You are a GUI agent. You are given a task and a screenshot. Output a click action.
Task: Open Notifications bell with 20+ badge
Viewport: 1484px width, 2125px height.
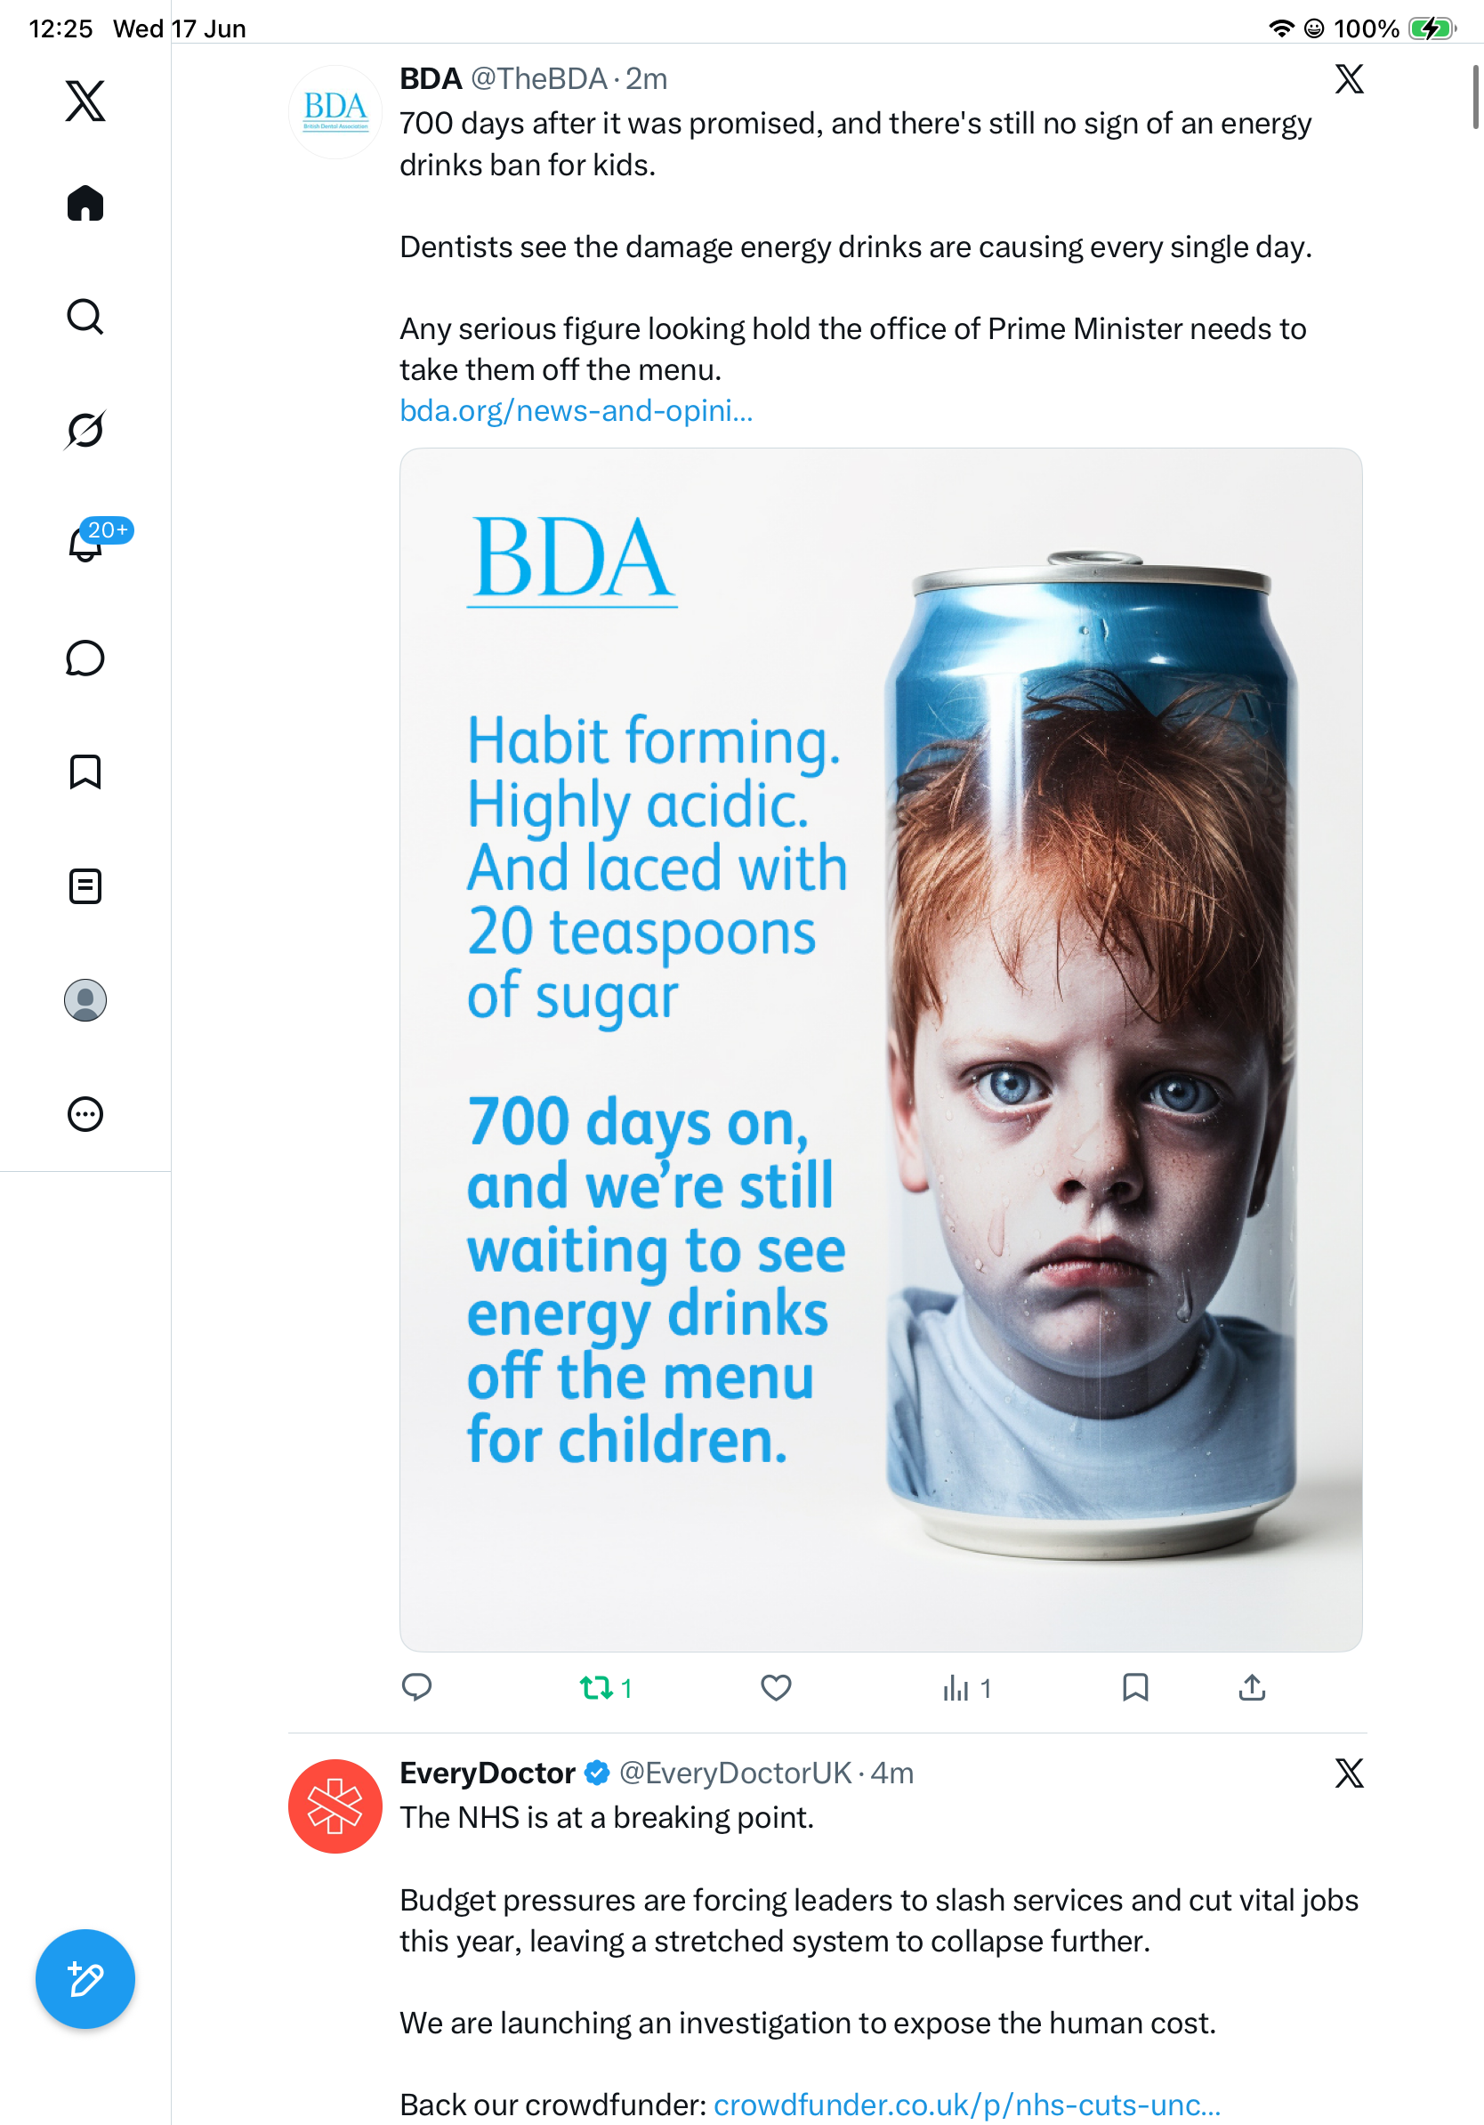tap(85, 544)
